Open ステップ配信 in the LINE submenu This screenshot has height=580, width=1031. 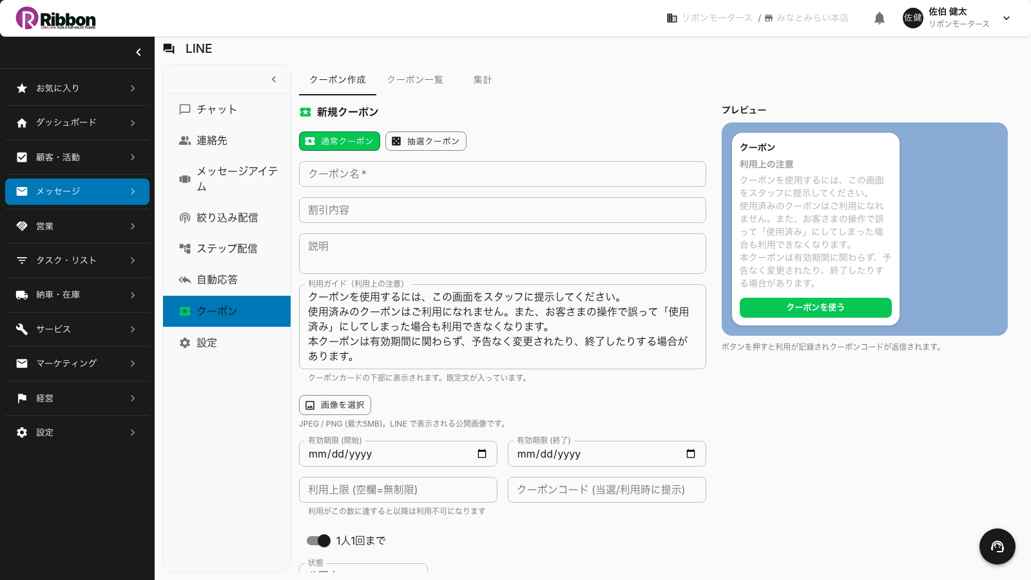point(227,249)
